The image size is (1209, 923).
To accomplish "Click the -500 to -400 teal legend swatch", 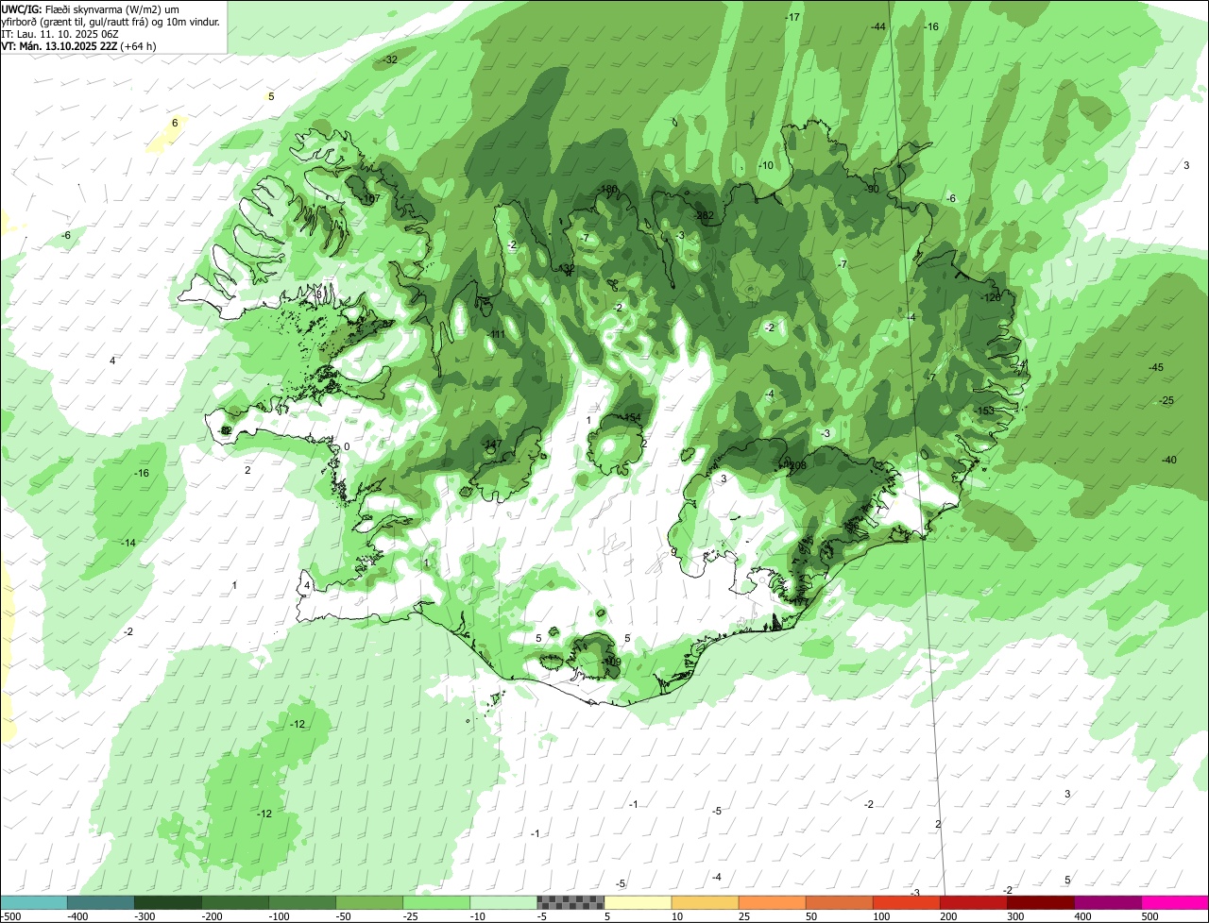I will point(34,902).
